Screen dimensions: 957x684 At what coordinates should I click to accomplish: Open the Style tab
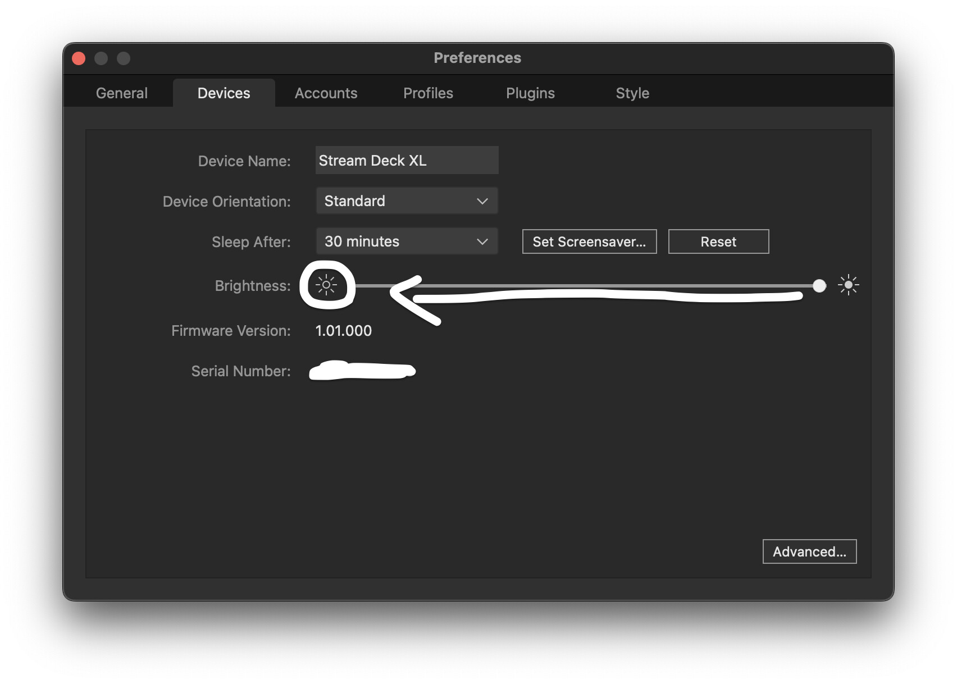[x=632, y=93]
